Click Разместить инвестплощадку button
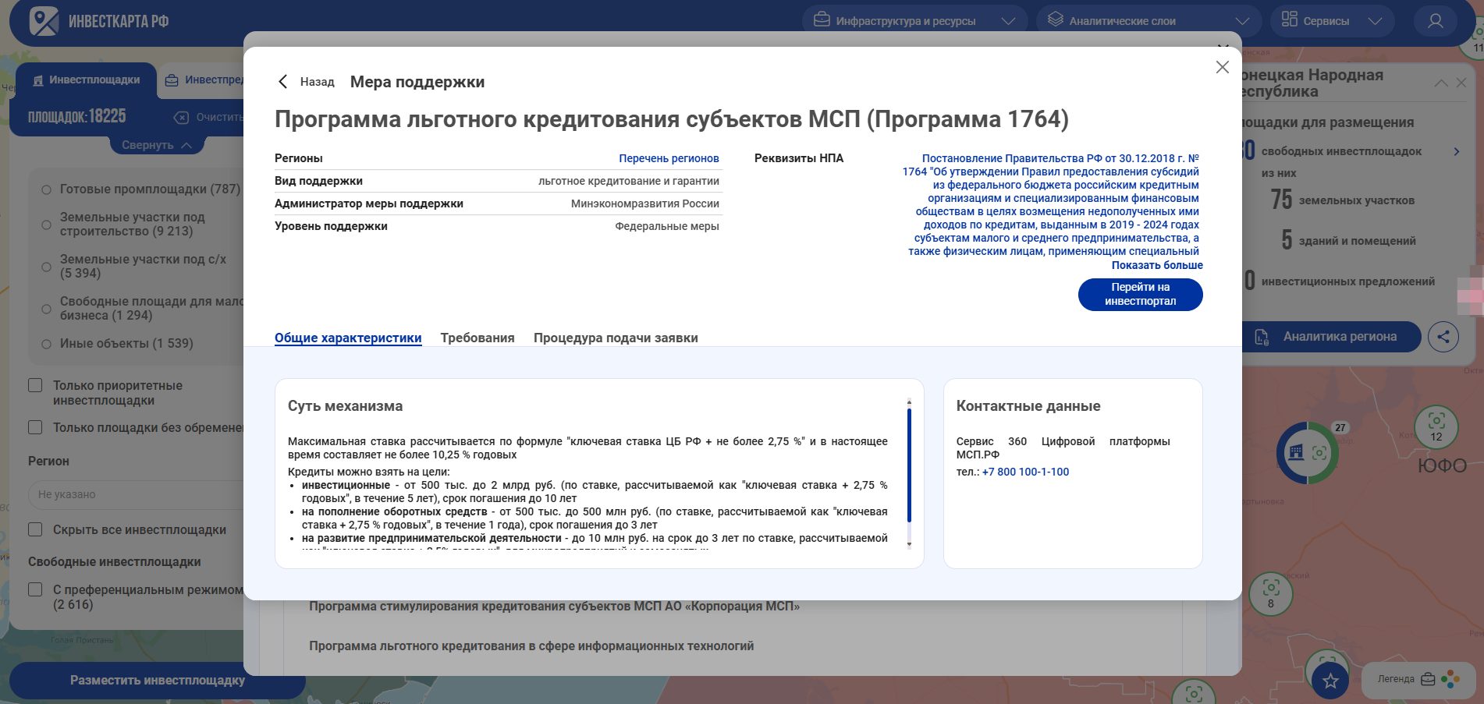Viewport: 1484px width, 704px height. point(157,681)
